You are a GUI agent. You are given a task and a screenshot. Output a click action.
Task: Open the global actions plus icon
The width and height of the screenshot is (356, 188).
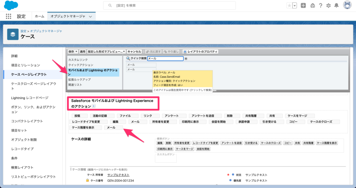[303, 6]
